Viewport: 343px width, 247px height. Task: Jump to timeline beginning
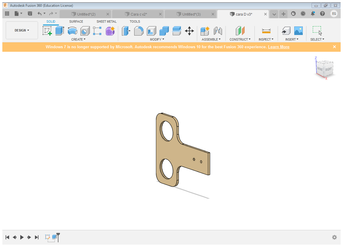tap(7, 237)
